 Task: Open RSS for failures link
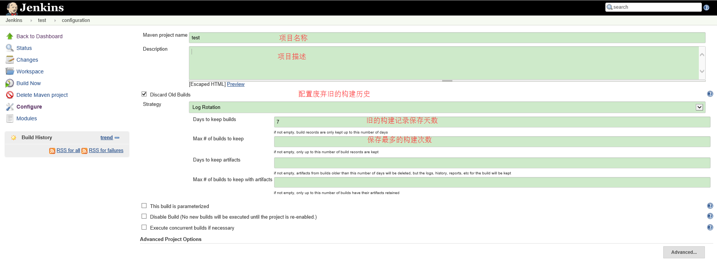(106, 151)
